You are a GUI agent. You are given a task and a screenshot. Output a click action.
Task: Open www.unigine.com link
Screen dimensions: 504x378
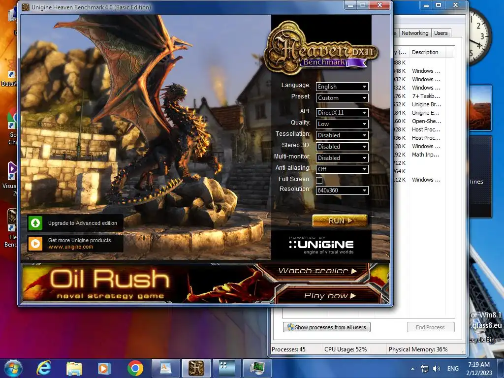coord(70,247)
